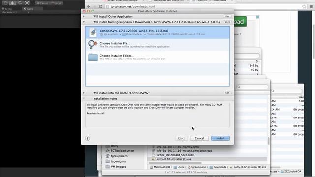Click inside the Installation notes text area

[157, 115]
